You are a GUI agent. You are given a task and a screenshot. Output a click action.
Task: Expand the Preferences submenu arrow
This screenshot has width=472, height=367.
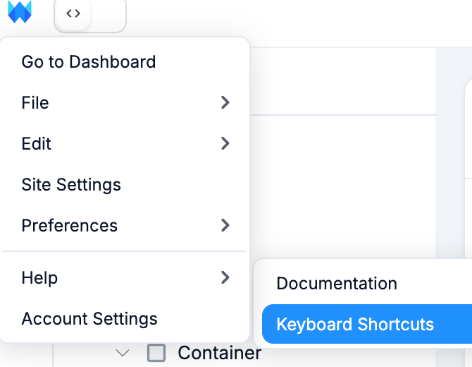[x=225, y=225]
